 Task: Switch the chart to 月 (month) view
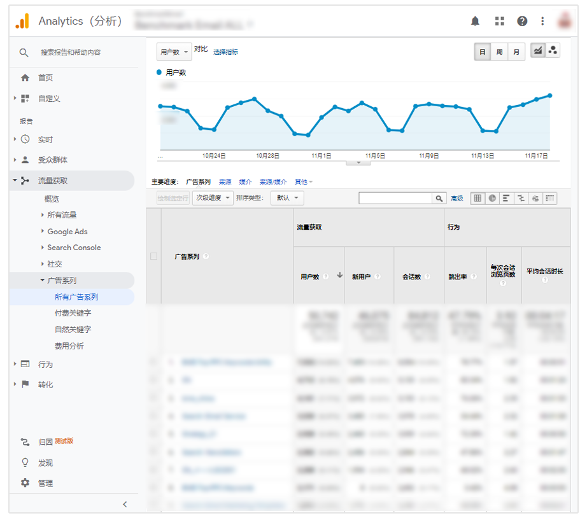click(516, 52)
